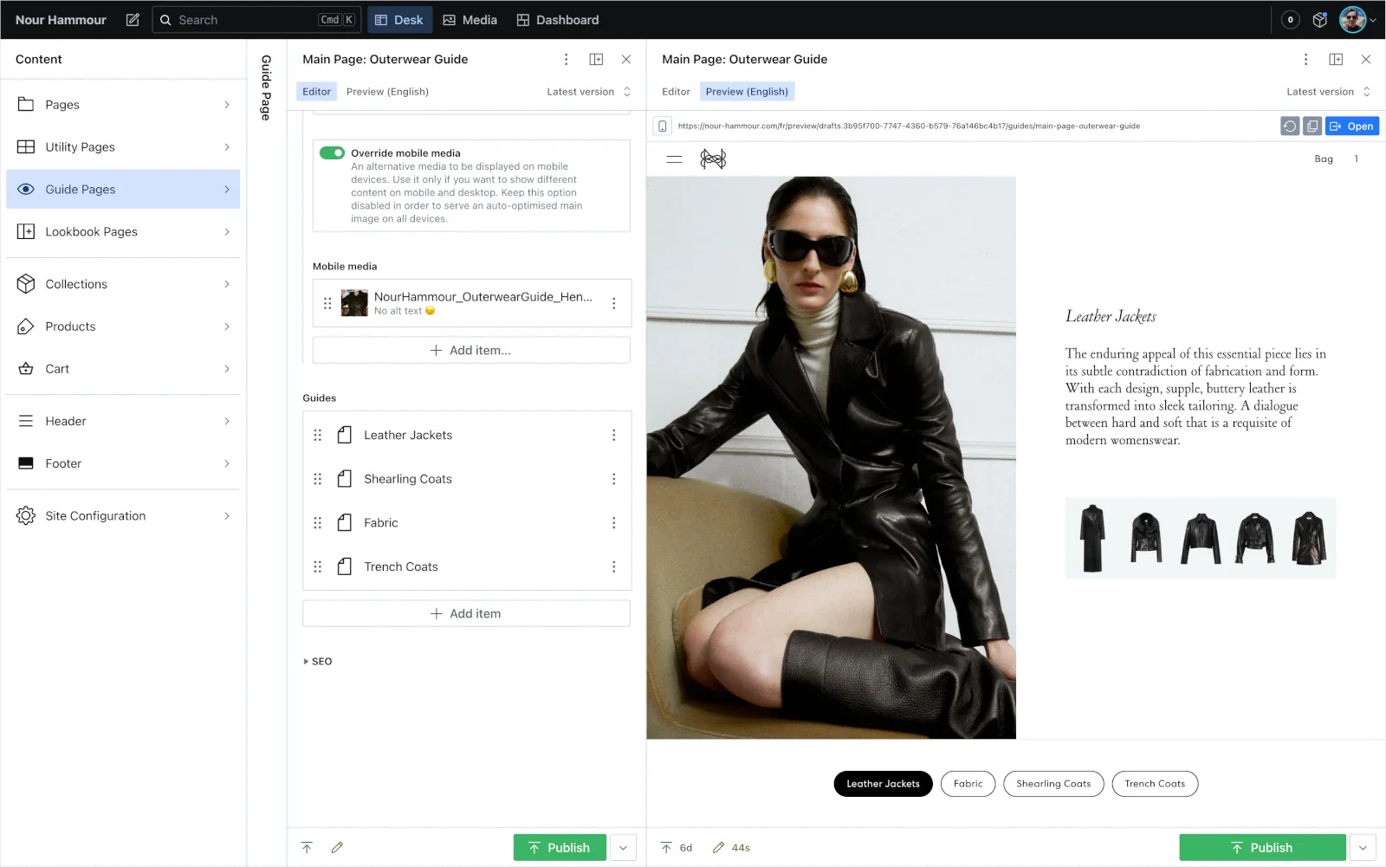Open options menu for Leather Jackets guide
The width and height of the screenshot is (1386, 867).
[x=613, y=435]
